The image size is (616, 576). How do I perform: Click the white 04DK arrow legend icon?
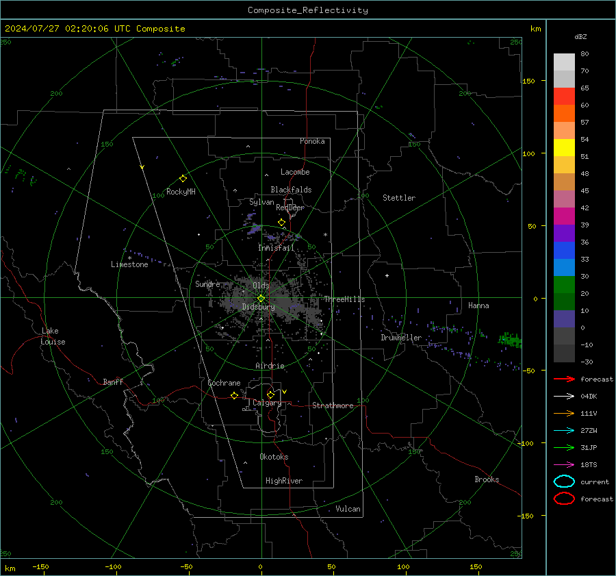pyautogui.click(x=564, y=396)
